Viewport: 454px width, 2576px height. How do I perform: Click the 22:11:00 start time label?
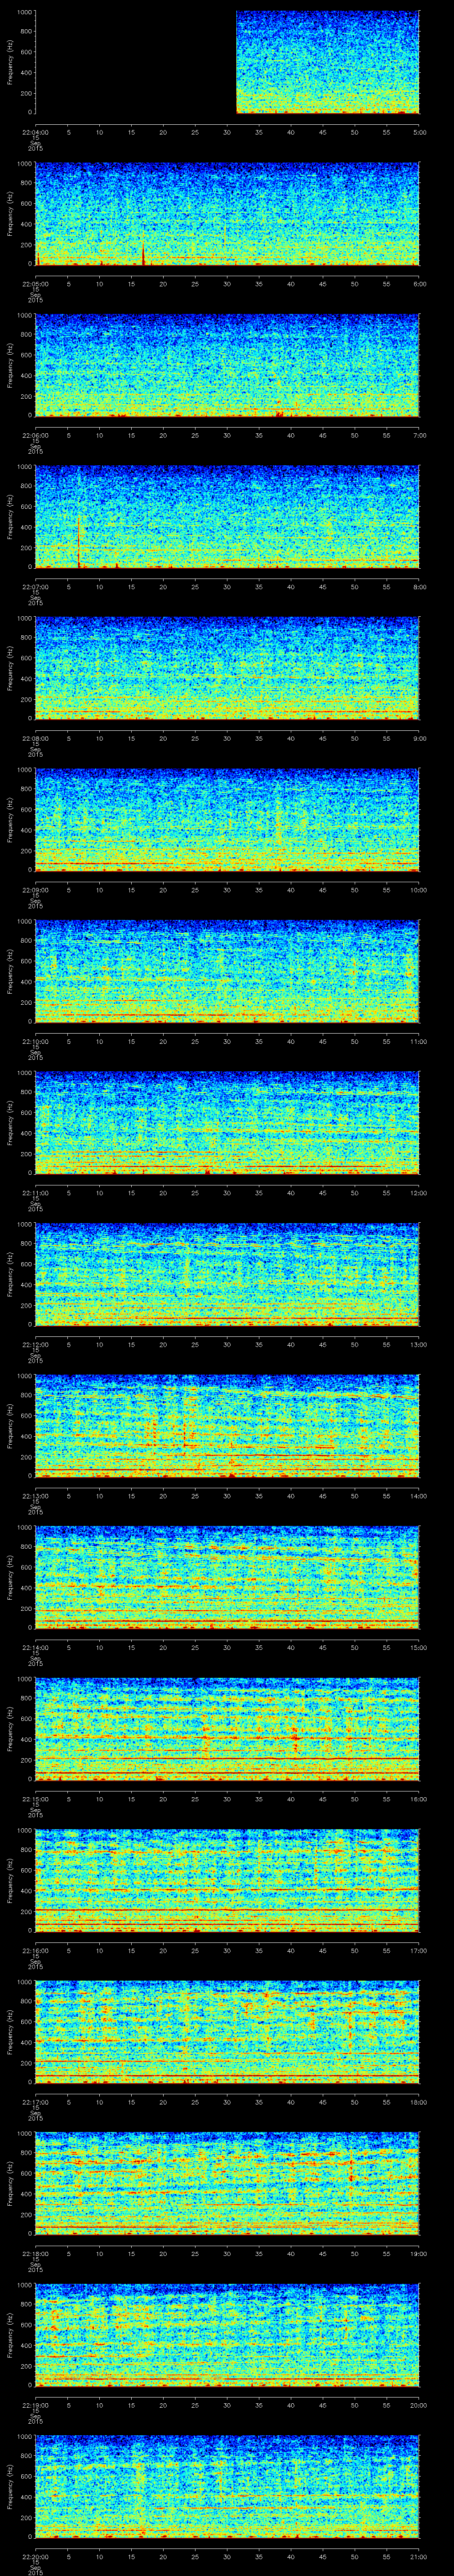pos(35,1192)
